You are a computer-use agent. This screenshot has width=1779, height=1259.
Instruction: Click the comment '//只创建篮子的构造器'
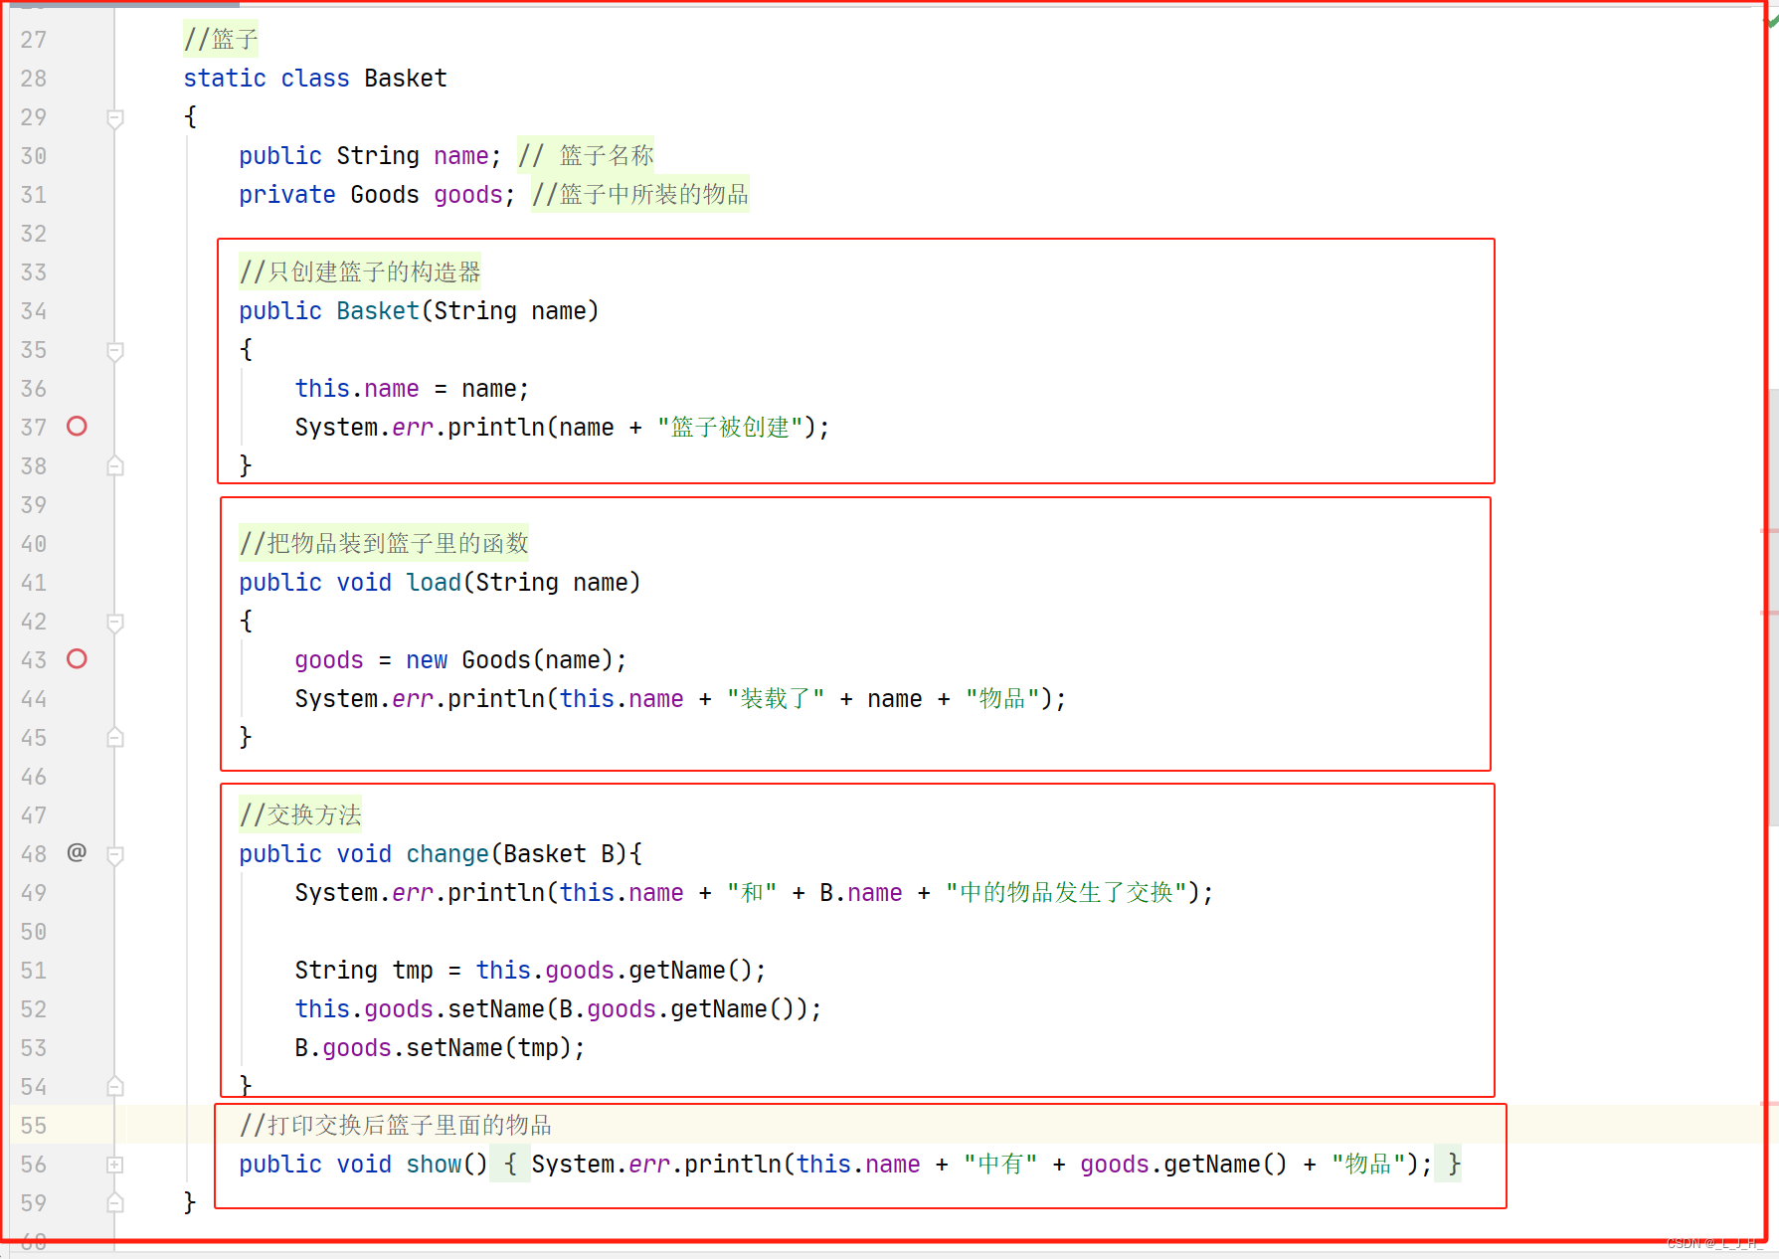point(360,272)
